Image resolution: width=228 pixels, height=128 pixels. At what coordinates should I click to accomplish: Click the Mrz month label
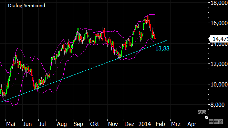pyautogui.click(x=176, y=124)
